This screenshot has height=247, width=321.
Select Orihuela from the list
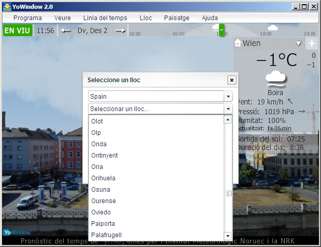click(156, 178)
